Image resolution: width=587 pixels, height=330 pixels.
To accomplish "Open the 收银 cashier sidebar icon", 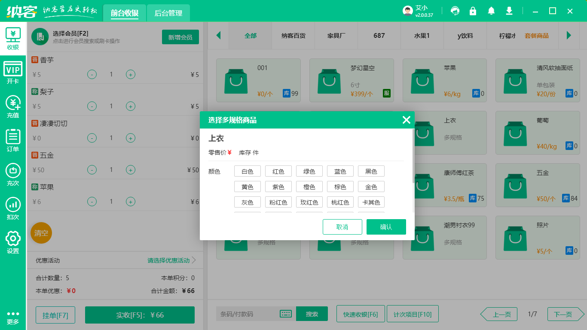I will [13, 39].
